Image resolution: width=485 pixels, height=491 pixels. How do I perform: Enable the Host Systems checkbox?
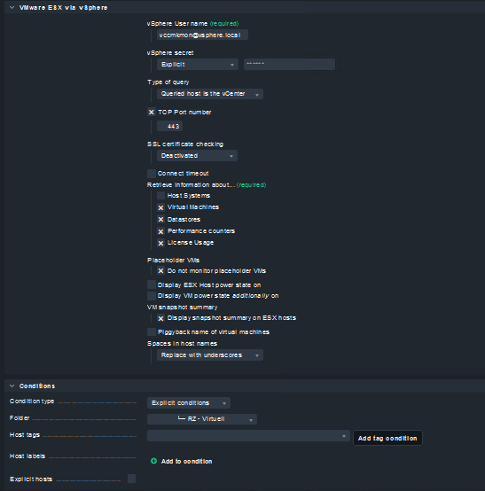point(160,196)
